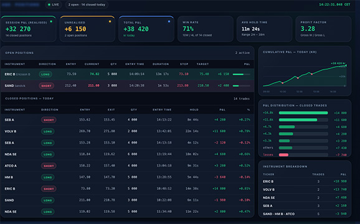Select the HM B instrument name in closed positions

[x=9, y=177]
